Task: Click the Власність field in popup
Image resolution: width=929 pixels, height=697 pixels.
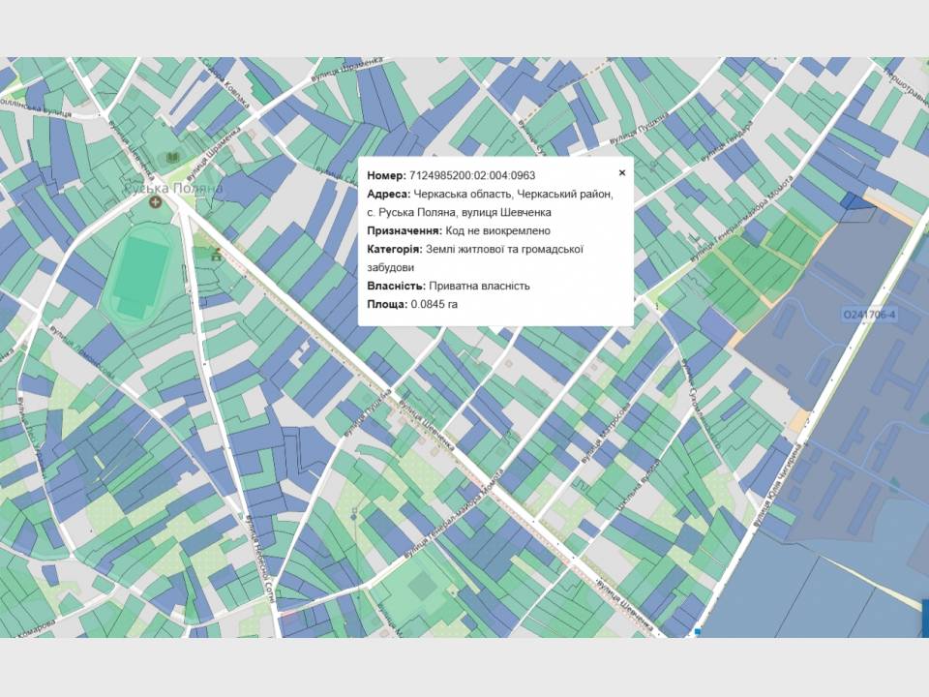Action: [x=448, y=286]
